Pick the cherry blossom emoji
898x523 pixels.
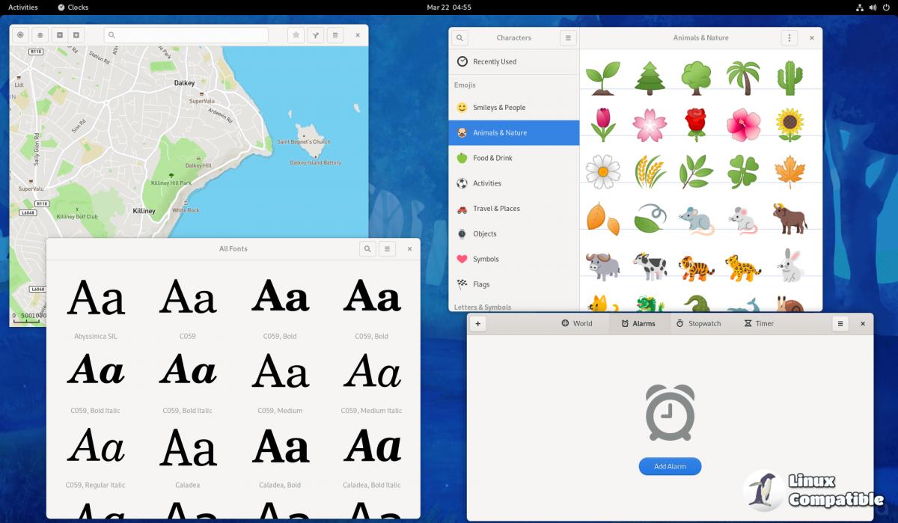(x=650, y=124)
